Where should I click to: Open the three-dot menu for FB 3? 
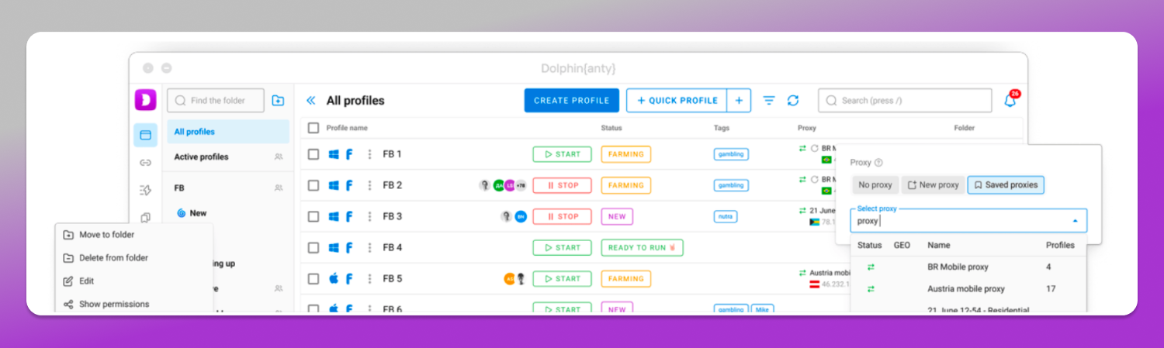[x=369, y=216]
